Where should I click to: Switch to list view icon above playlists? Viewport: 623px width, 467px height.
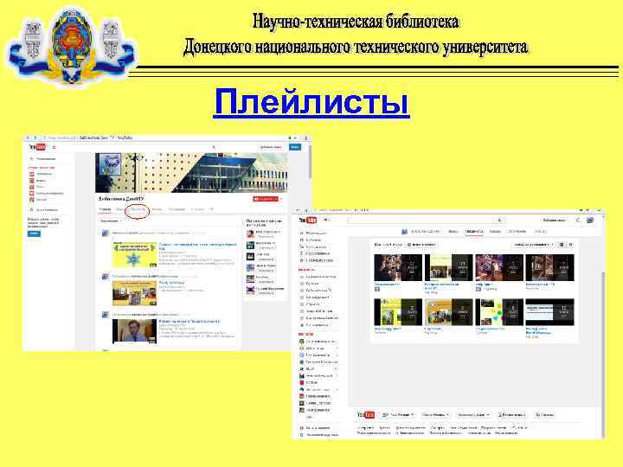tap(571, 245)
